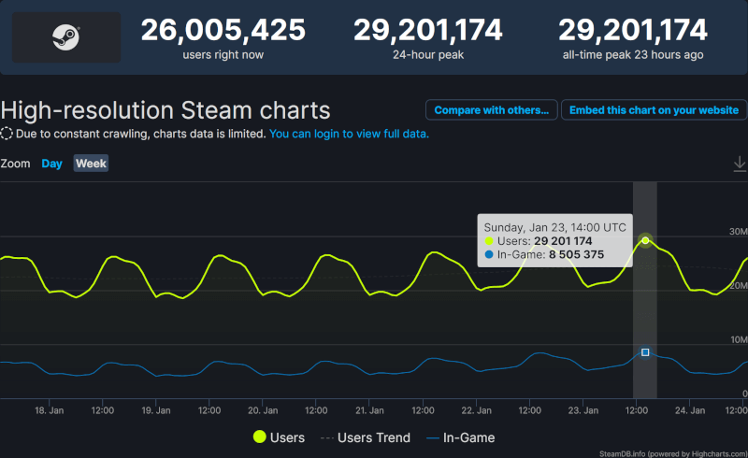
Task: Toggle the Users Trend series in legend
Action: tap(366, 437)
